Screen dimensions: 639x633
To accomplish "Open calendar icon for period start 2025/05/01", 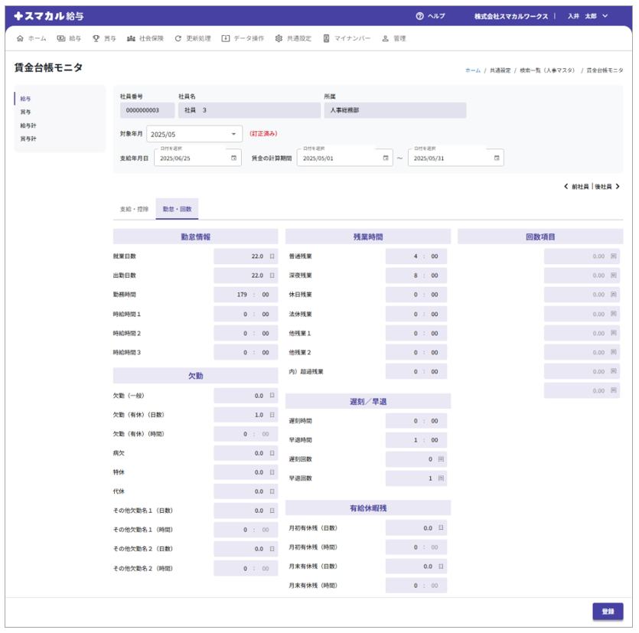I will pos(385,158).
